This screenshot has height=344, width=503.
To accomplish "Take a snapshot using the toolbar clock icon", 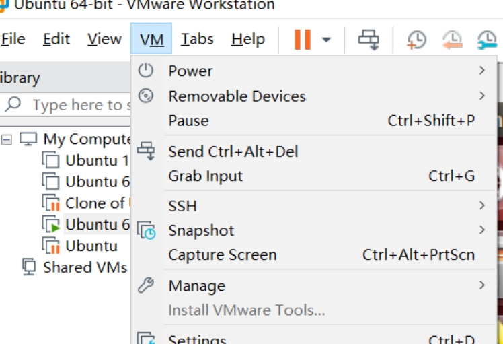I will click(417, 40).
